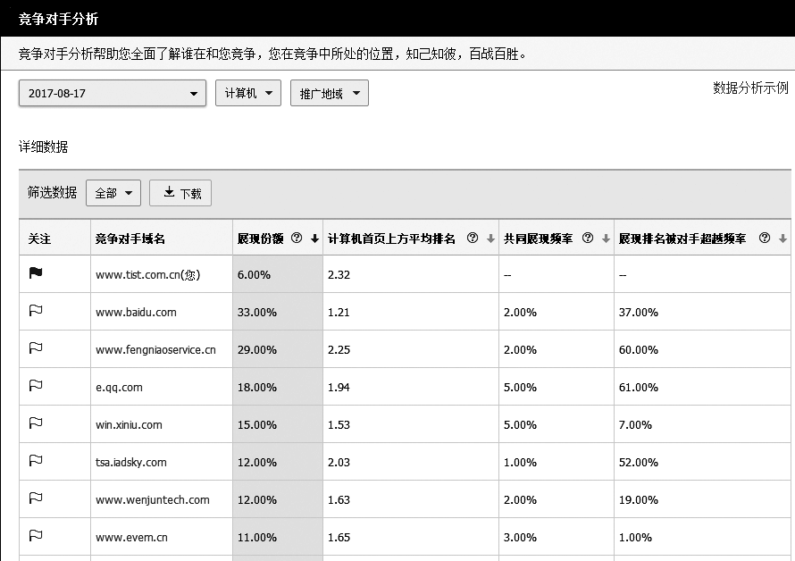Click help icon next to 展现份额 header

click(297, 239)
